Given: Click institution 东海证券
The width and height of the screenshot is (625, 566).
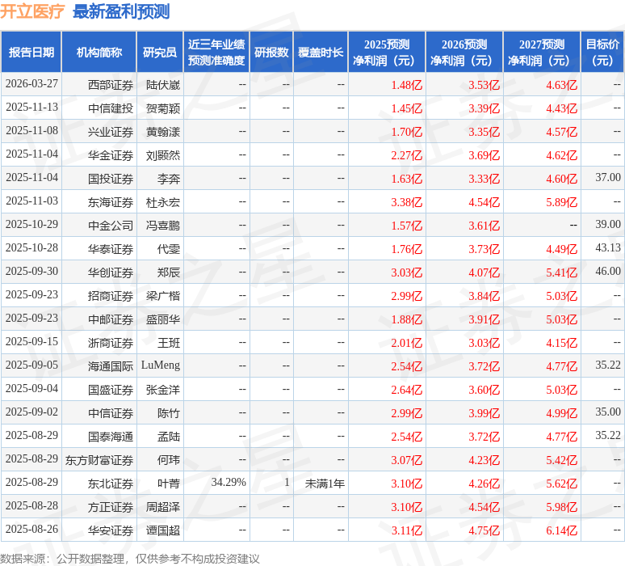Looking at the screenshot, I should tap(111, 202).
